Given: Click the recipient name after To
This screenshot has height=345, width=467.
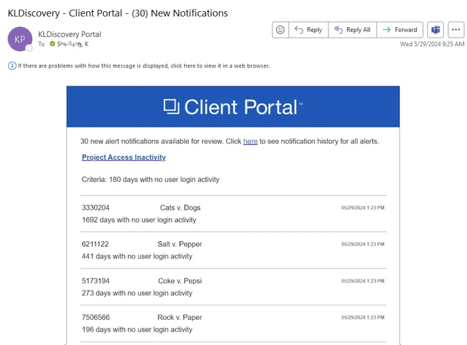Looking at the screenshot, I should [72, 44].
